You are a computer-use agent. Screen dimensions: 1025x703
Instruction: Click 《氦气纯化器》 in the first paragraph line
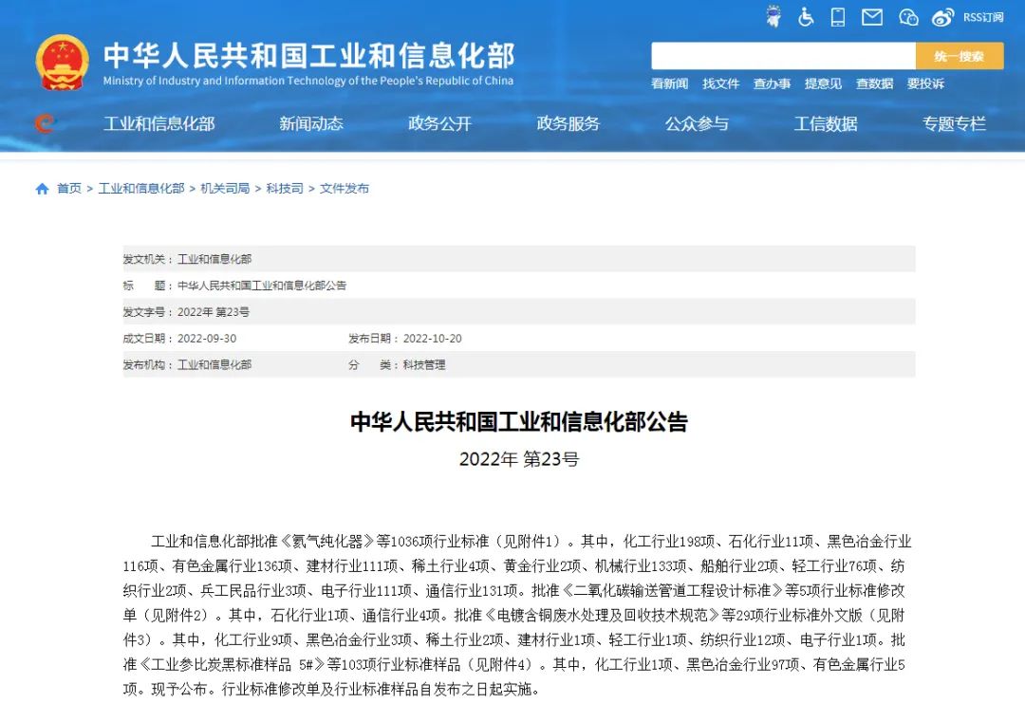(327, 541)
